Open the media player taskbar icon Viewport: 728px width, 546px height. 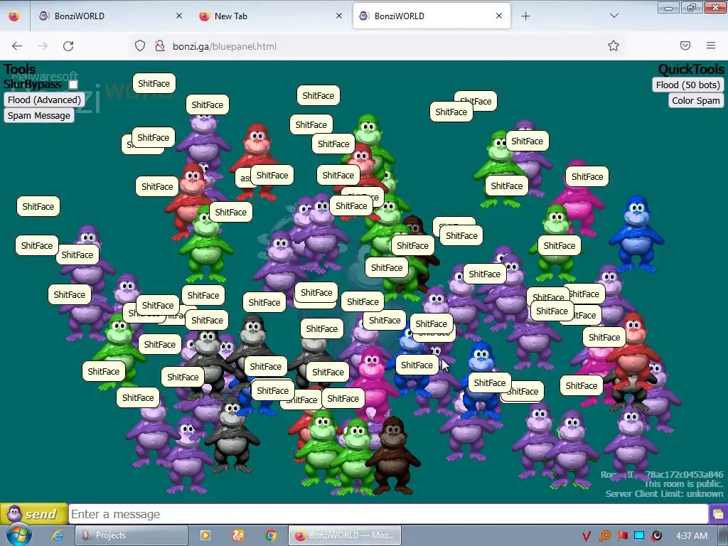pos(205,535)
